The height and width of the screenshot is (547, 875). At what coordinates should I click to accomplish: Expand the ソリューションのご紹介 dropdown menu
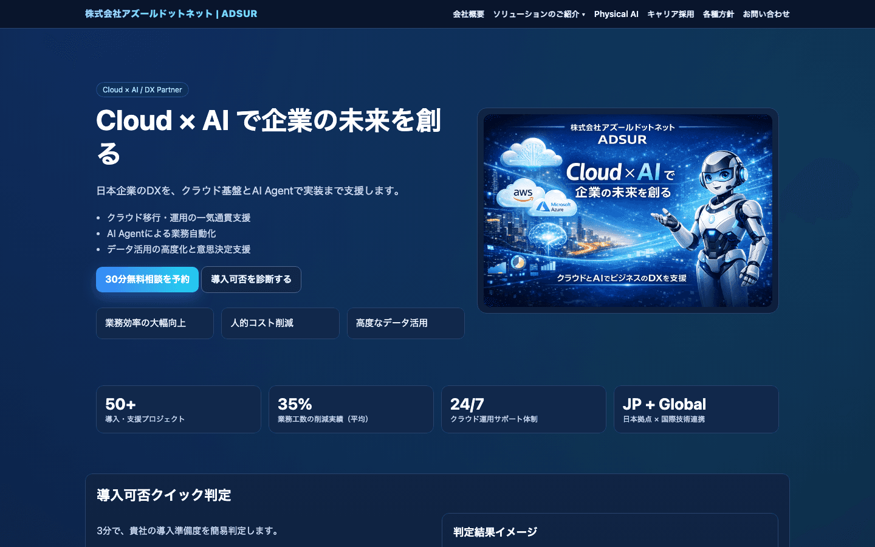click(x=539, y=14)
